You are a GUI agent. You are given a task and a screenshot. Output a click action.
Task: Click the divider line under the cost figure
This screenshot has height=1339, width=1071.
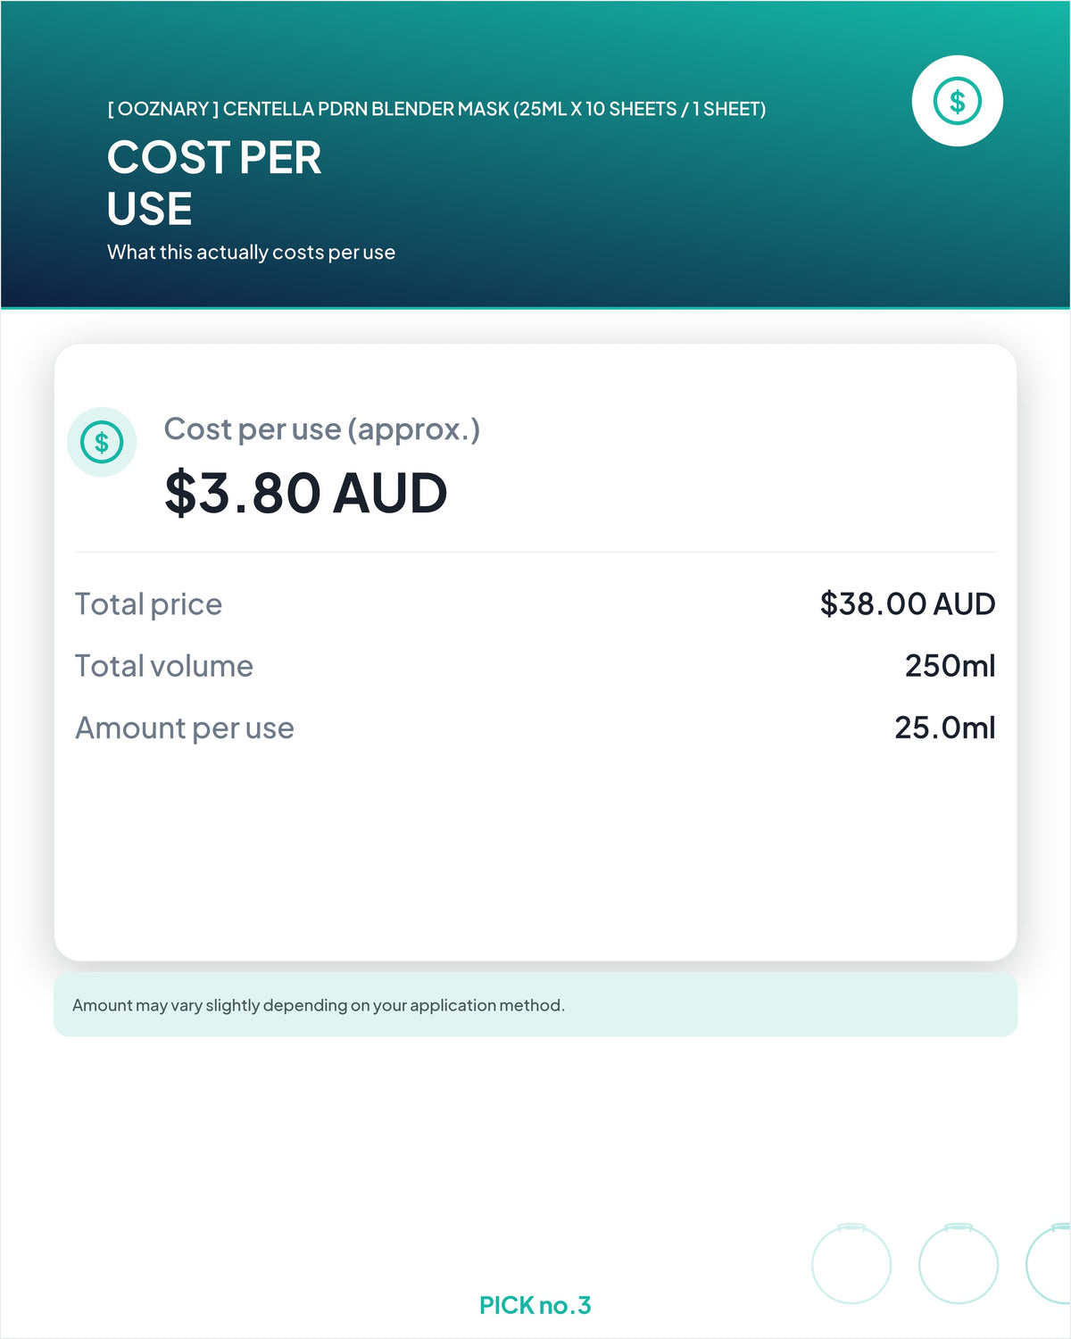[535, 552]
